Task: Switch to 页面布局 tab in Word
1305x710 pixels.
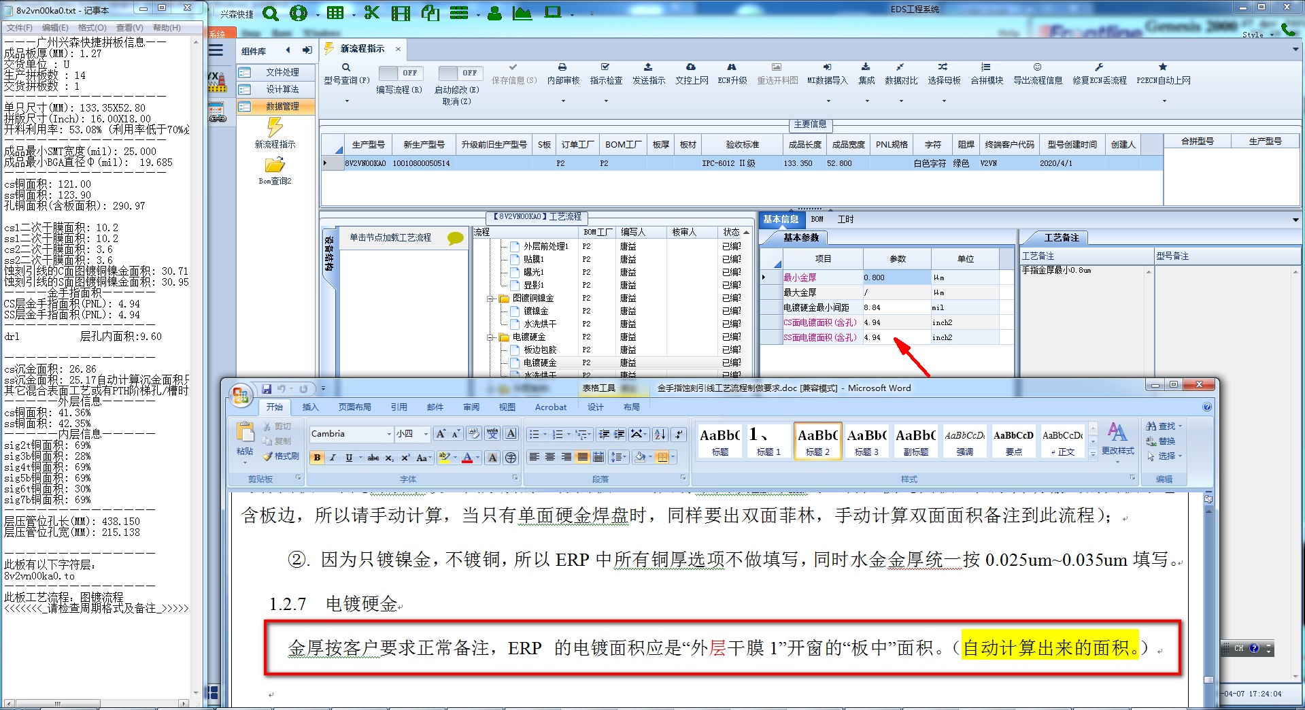Action: click(355, 407)
